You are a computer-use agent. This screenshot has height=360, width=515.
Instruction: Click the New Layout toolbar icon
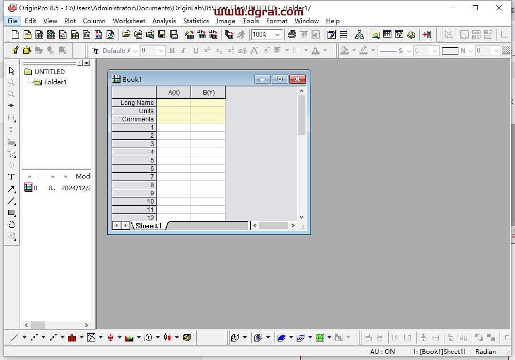98,34
